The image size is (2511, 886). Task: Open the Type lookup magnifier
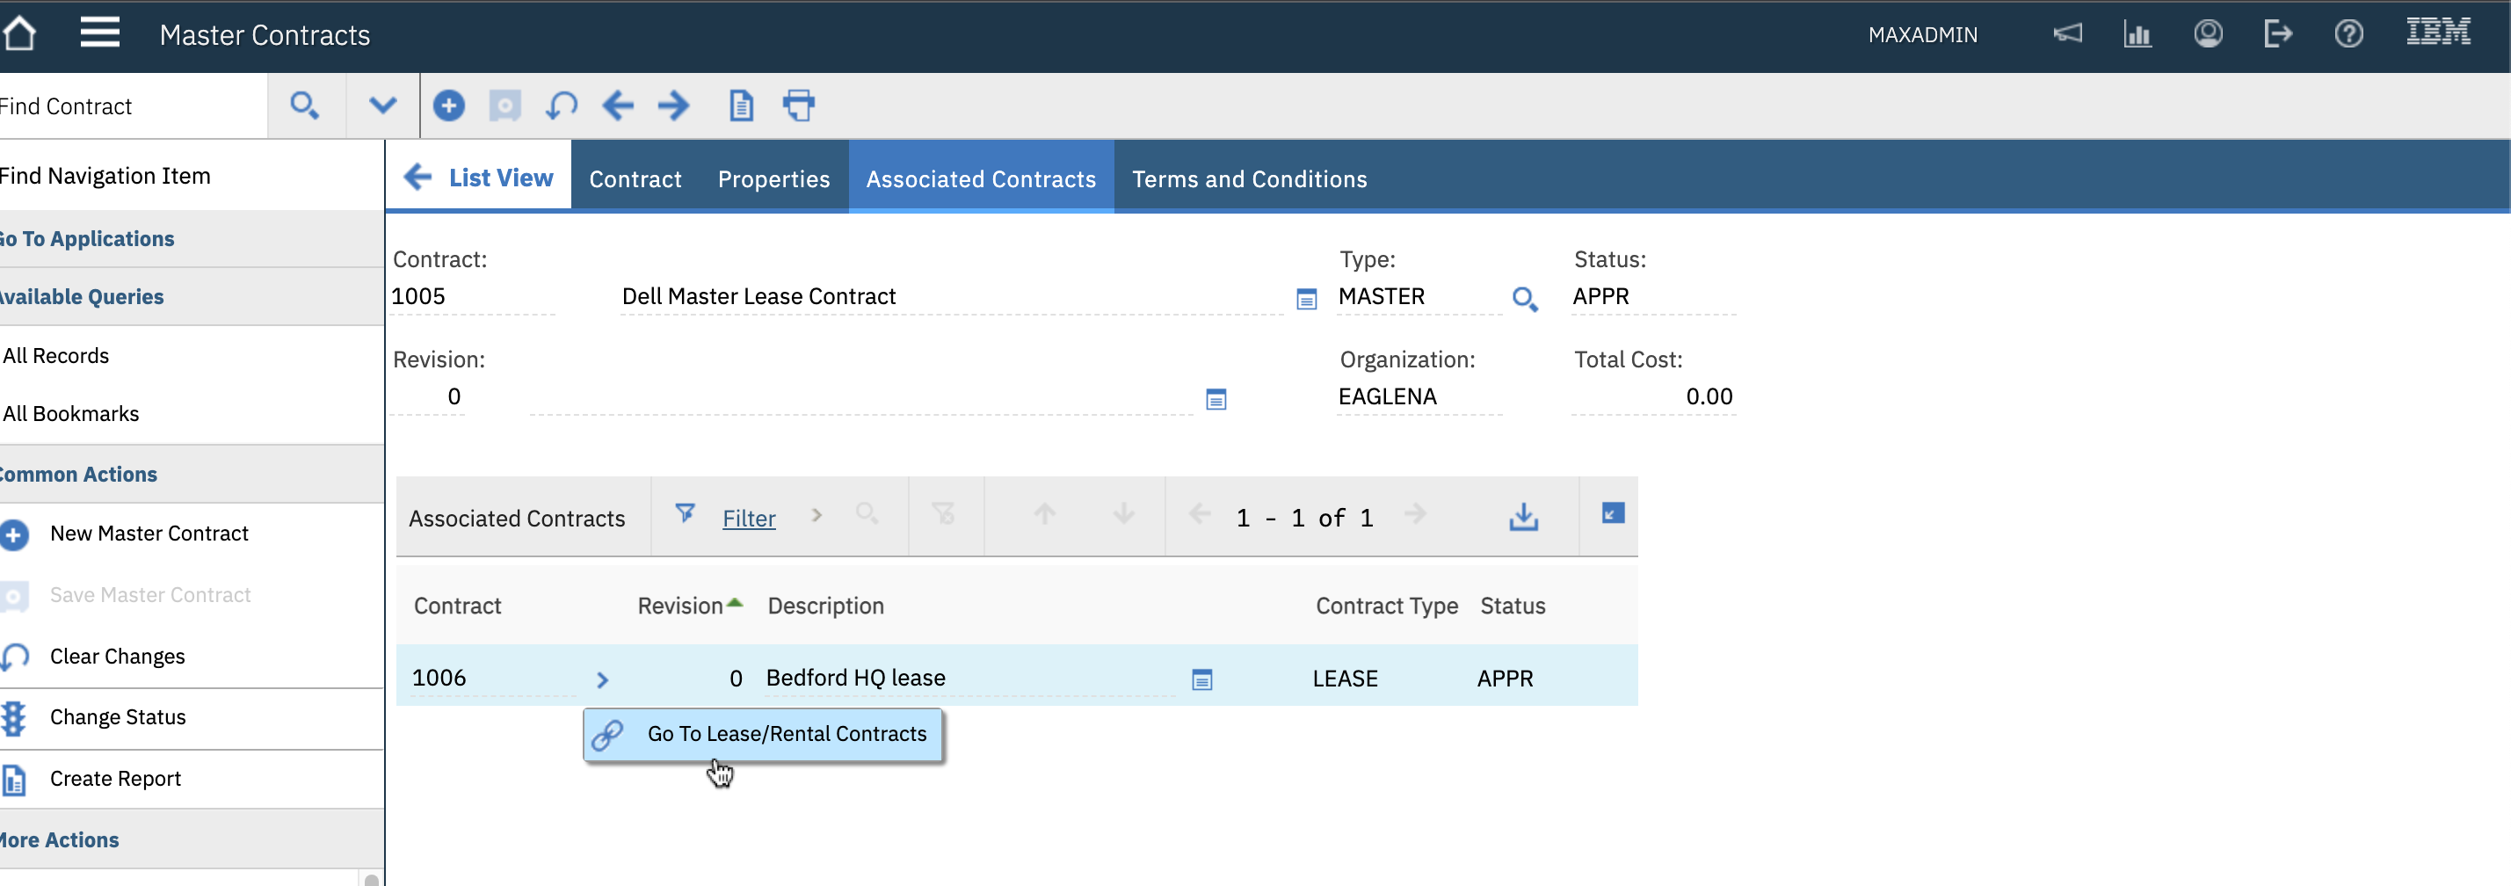click(1525, 298)
